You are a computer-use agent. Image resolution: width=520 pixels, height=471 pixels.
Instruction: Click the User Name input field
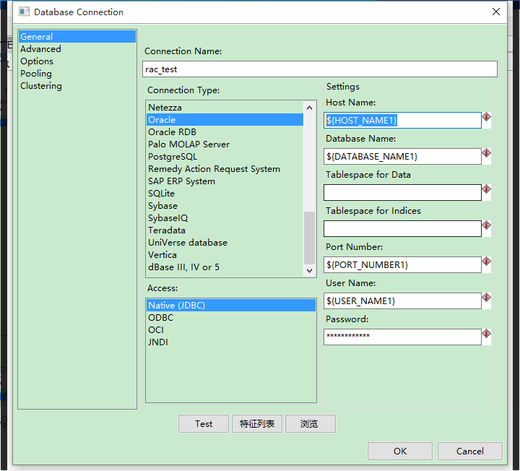click(402, 301)
